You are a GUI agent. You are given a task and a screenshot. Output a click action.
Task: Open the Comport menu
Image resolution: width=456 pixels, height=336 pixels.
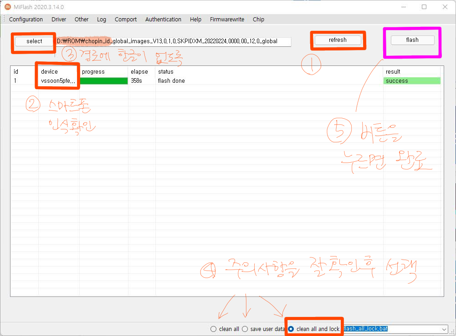pyautogui.click(x=126, y=20)
